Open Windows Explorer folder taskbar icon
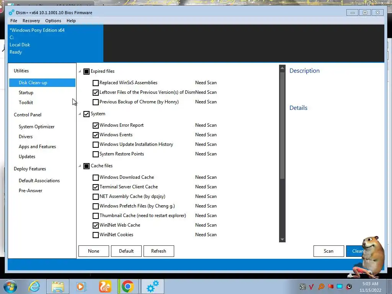Viewport: 392px width, 294px height. pos(58,287)
